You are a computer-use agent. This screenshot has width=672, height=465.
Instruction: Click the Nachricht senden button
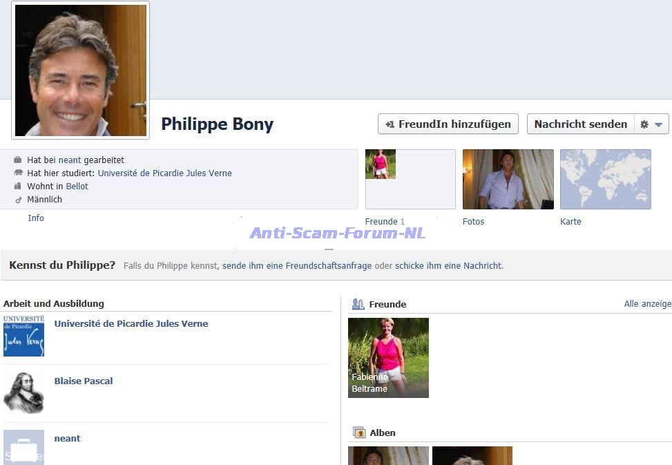tap(580, 124)
